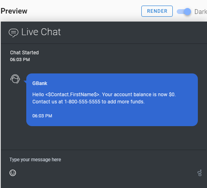Screen dimensions: 207x188
Task: Click the Dark label beside the toggle
Action: point(201,12)
